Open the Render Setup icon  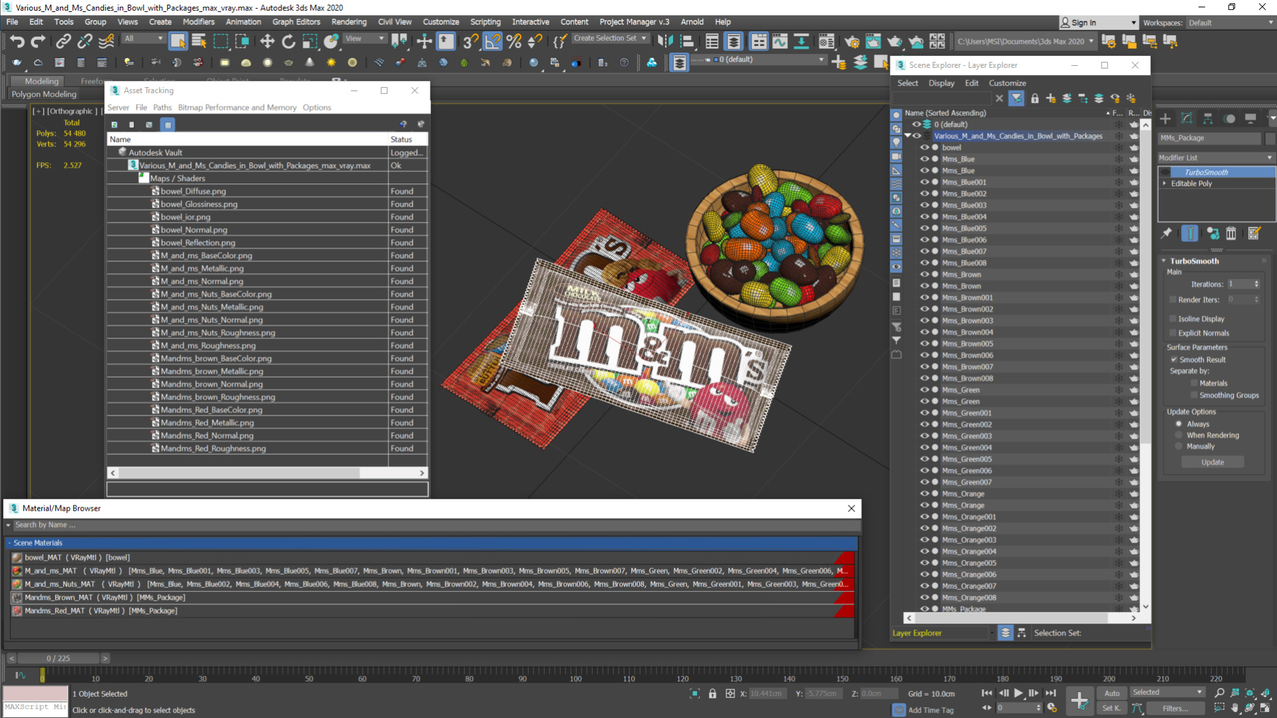851,41
